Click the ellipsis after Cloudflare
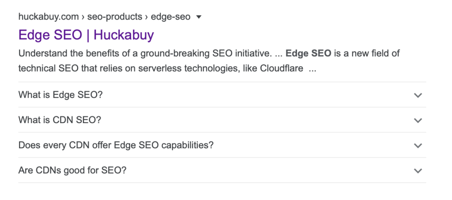This screenshot has width=452, height=200. [x=313, y=69]
